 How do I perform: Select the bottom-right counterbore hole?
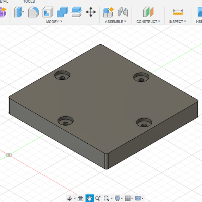tap(144, 123)
